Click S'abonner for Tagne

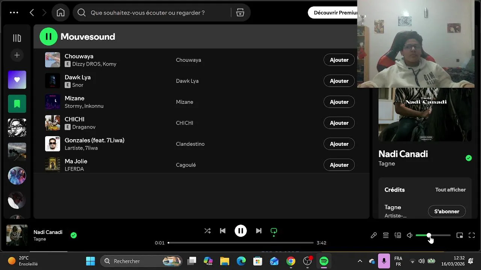coord(447,211)
